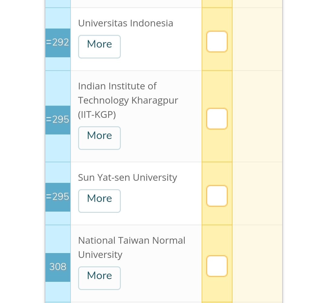Image resolution: width=327 pixels, height=303 pixels.
Task: Click Sun Yat-sen University title
Action: (x=127, y=178)
